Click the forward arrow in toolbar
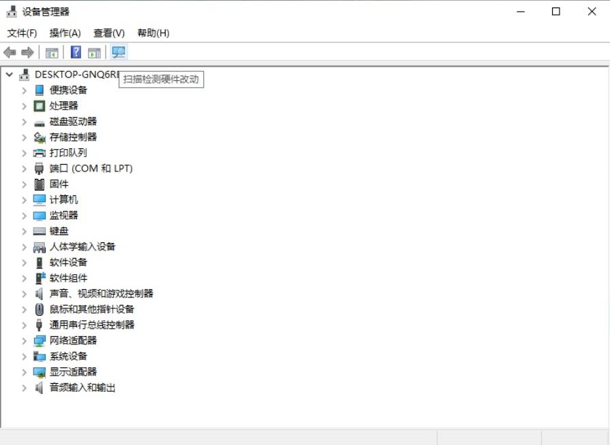This screenshot has height=445, width=610. (27, 52)
